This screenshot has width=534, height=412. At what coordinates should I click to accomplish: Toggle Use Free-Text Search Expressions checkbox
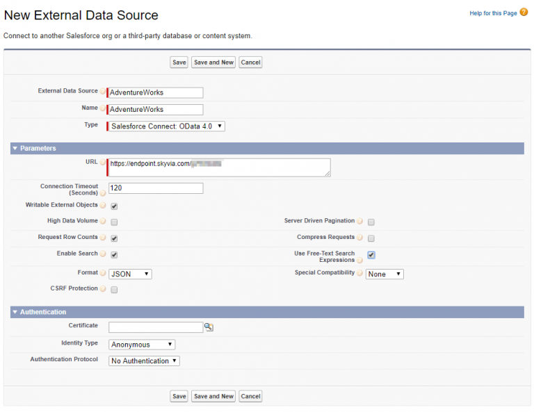pos(371,255)
